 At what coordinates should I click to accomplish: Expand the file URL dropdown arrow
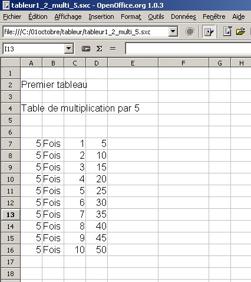(x=173, y=31)
